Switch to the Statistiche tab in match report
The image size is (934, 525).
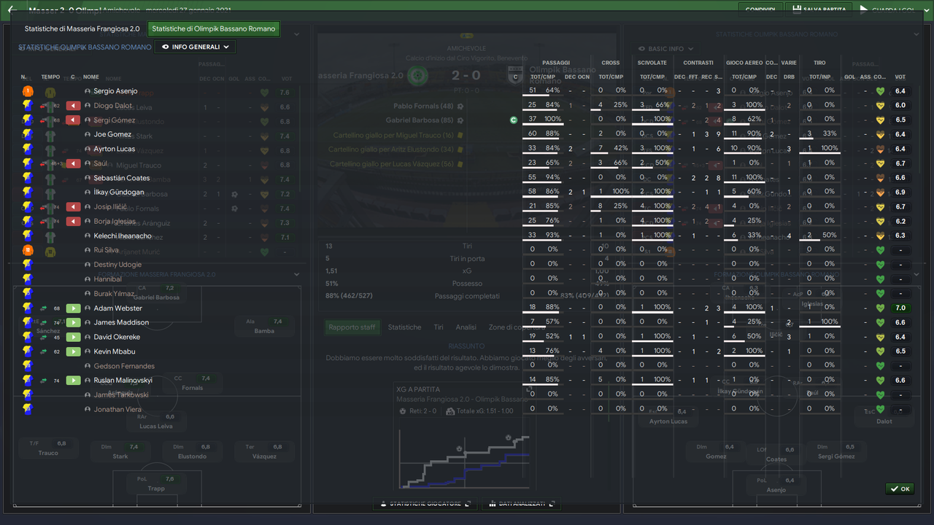(x=404, y=327)
